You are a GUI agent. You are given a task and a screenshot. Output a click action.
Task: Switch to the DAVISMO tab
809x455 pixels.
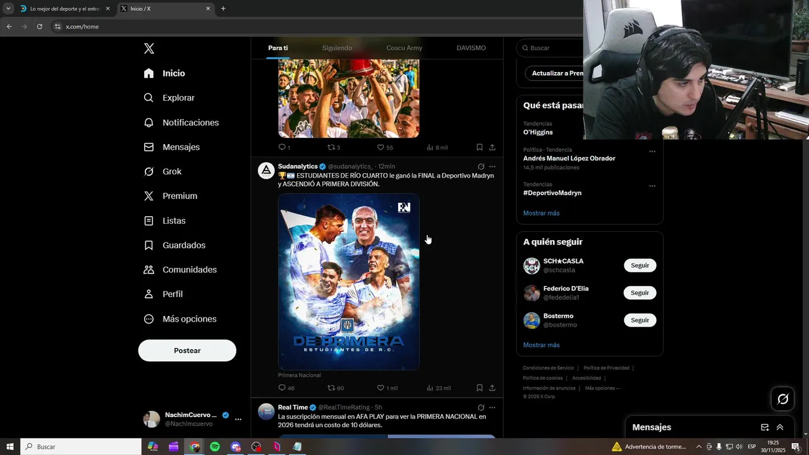(471, 48)
